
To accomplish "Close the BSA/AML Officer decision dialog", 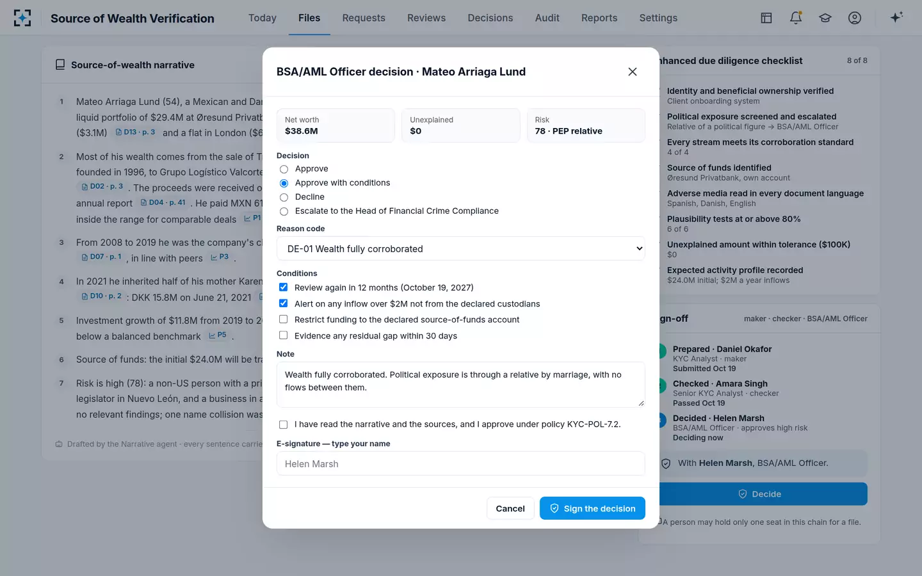I will 633,72.
